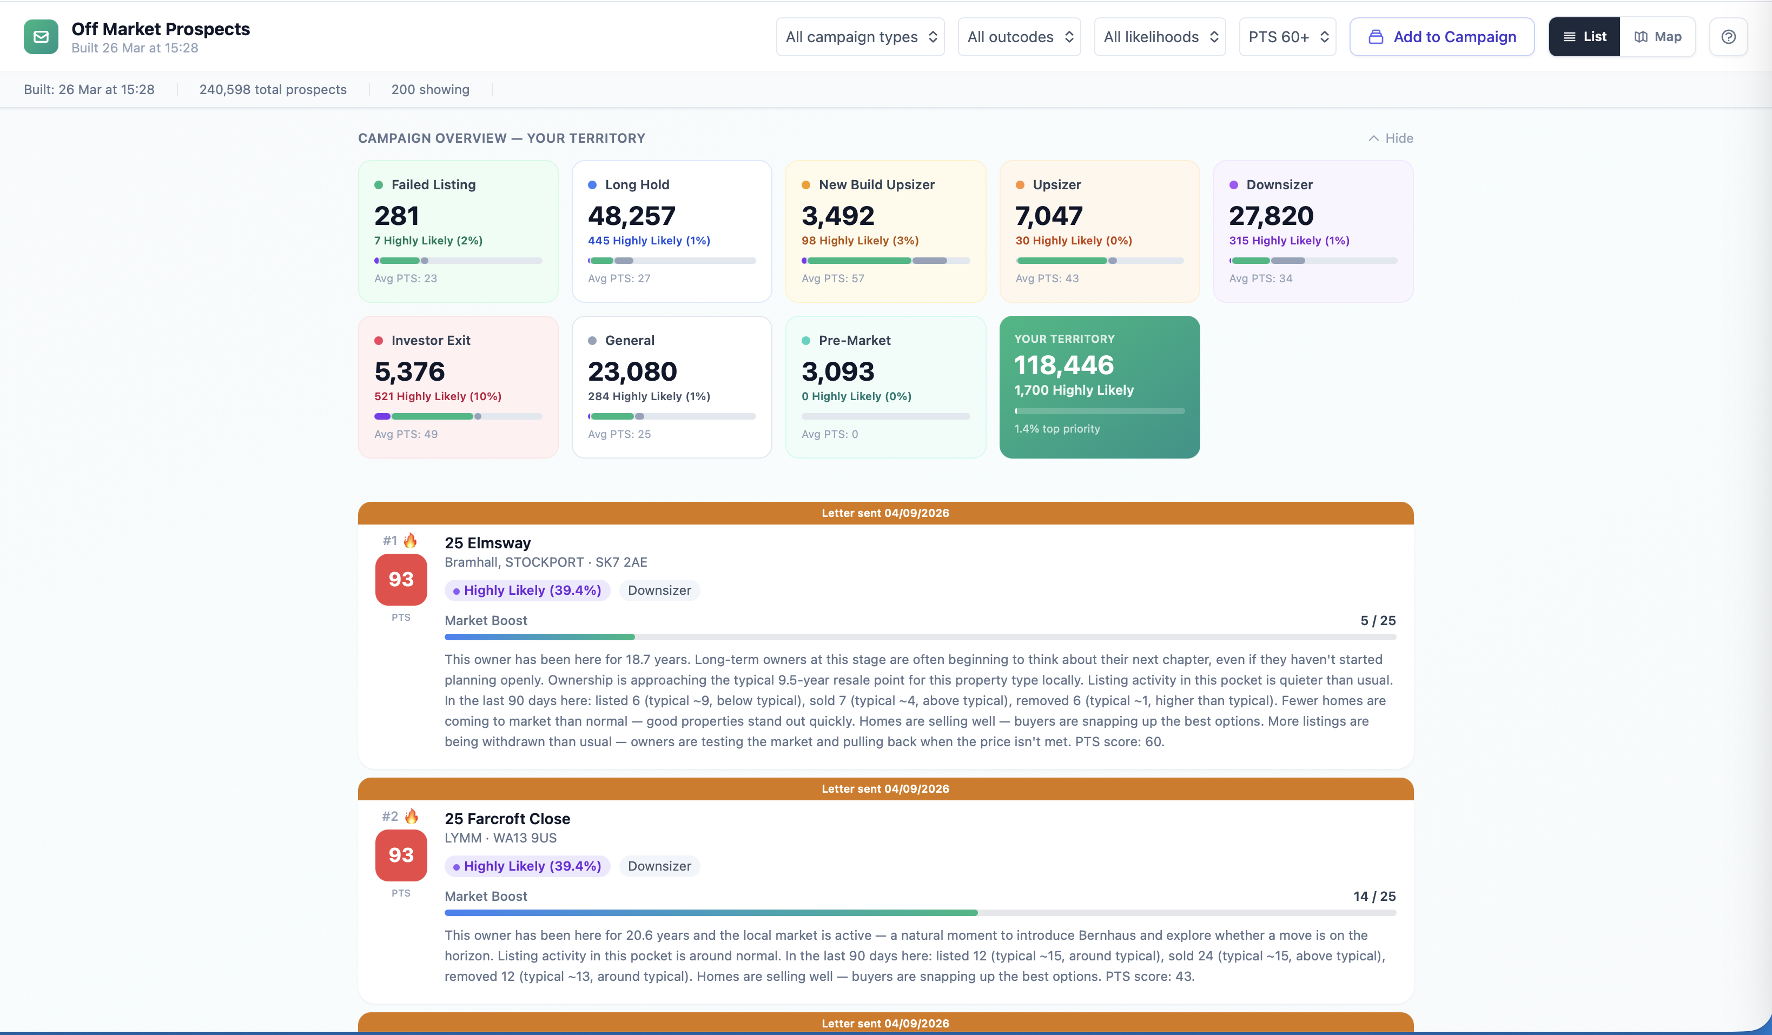Open the 25 Farcroft Close prospect title

(x=507, y=819)
